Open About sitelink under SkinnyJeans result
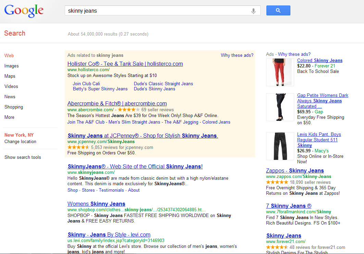Image resolution: width=364 pixels, height=254 pixels. coord(134,190)
